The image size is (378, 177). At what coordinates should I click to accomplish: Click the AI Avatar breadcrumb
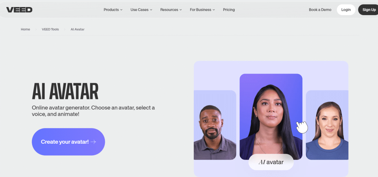(78, 29)
